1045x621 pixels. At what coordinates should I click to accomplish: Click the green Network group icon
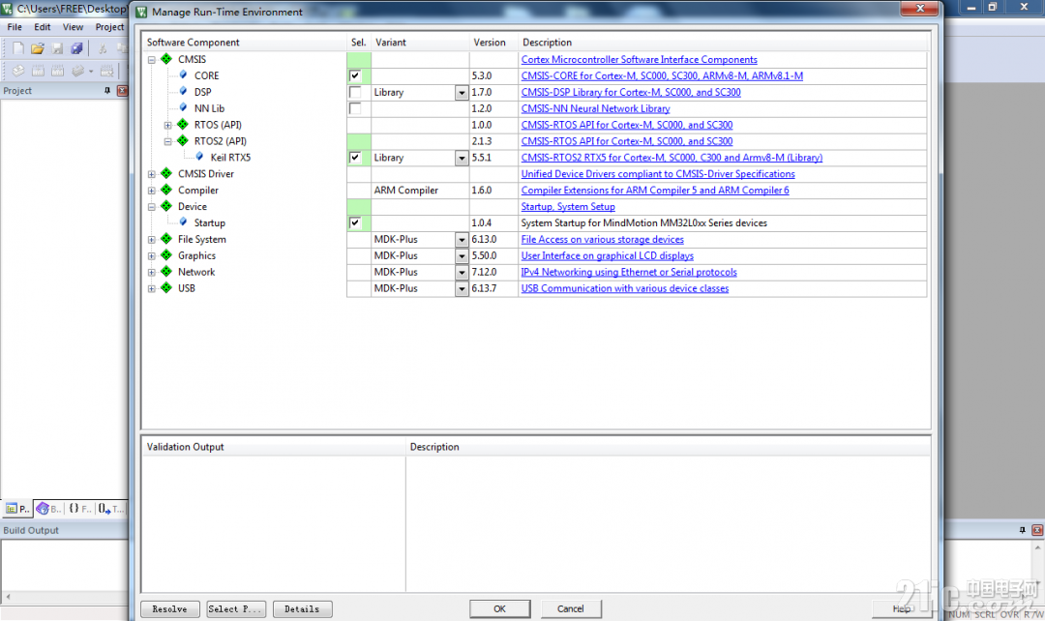pyautogui.click(x=166, y=272)
